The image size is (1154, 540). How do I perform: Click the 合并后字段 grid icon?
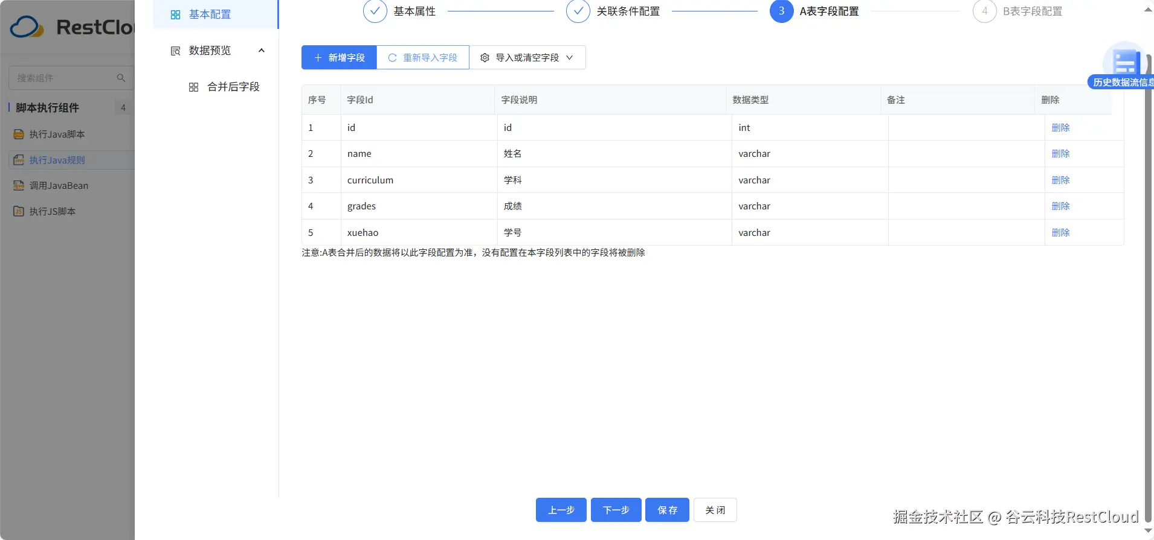193,87
